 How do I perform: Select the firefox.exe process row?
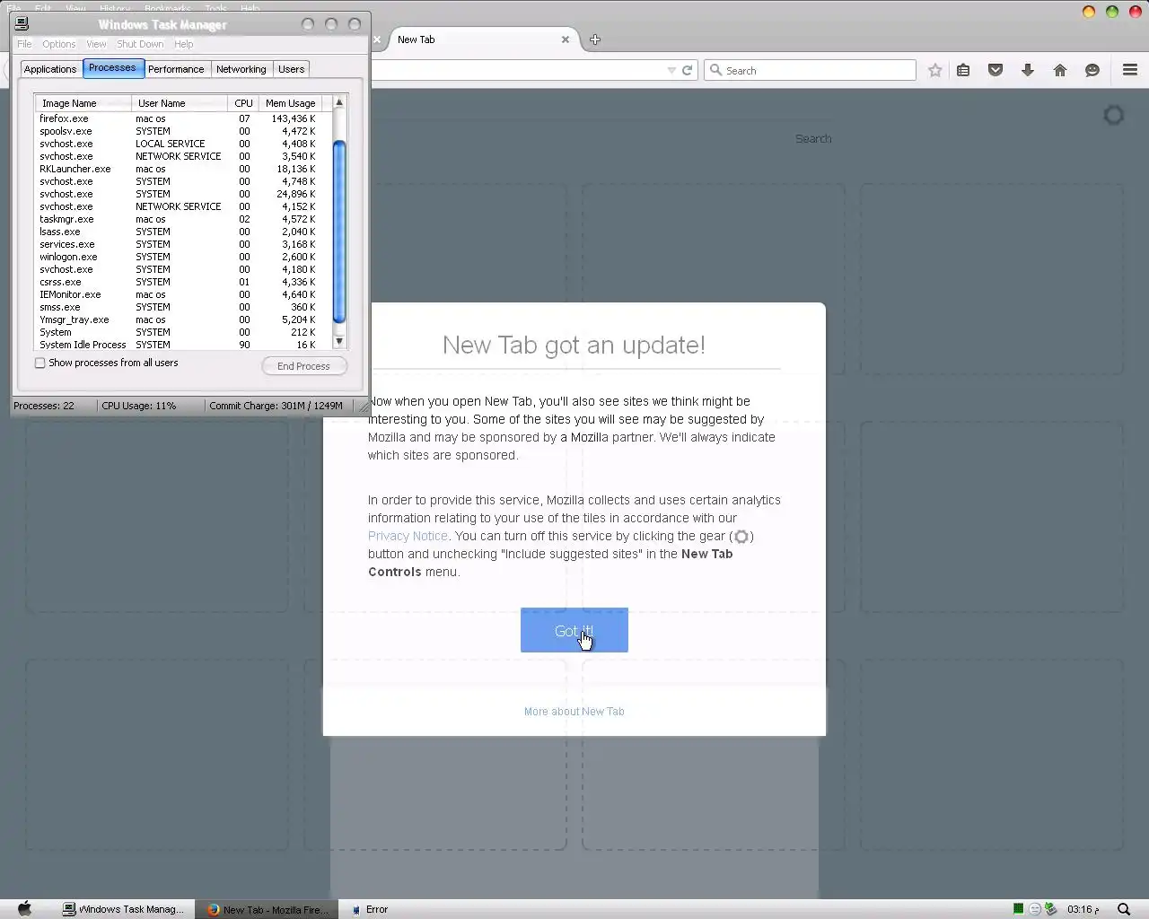pos(178,118)
